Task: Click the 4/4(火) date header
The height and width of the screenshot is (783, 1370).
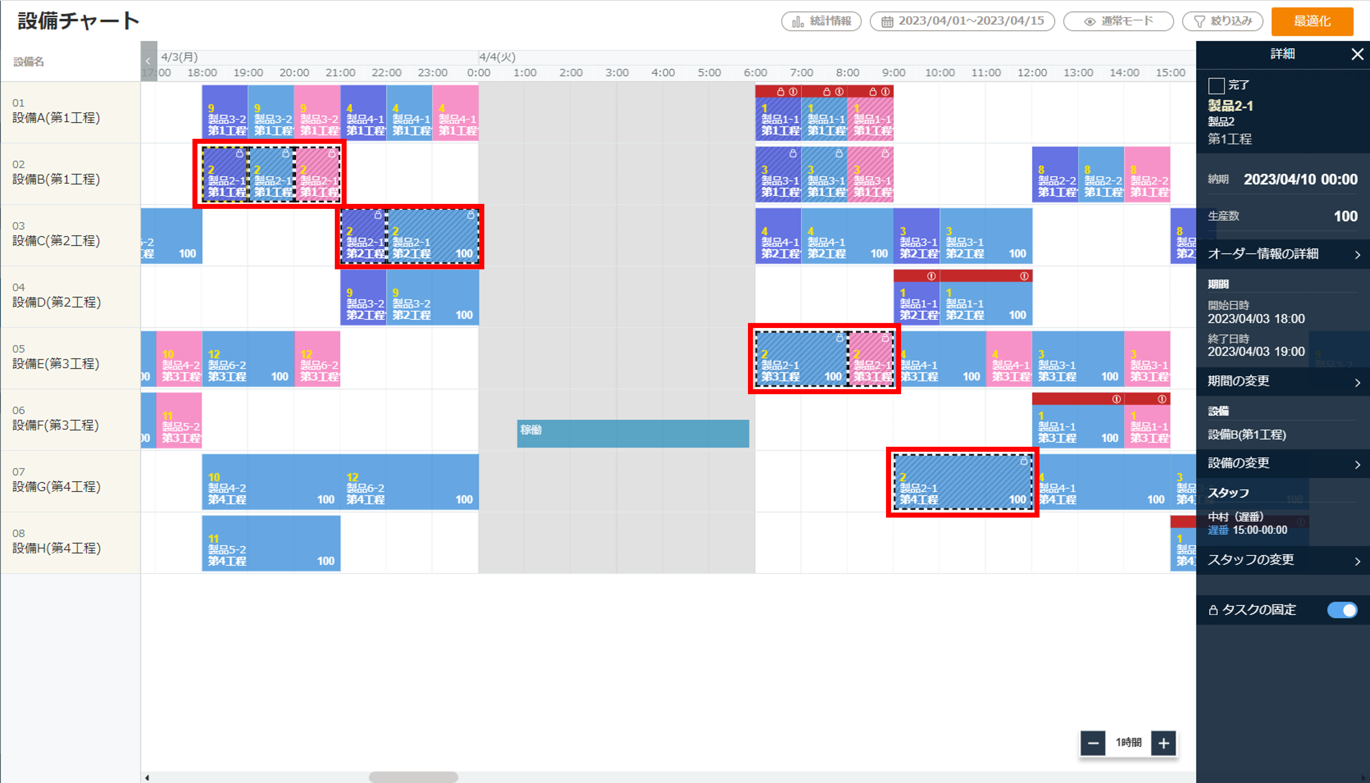Action: pos(497,57)
